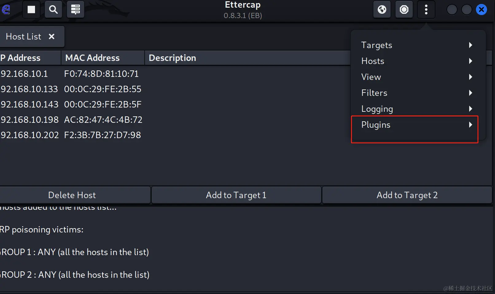
Task: Select host 192.168.10.133 row
Action: point(175,89)
